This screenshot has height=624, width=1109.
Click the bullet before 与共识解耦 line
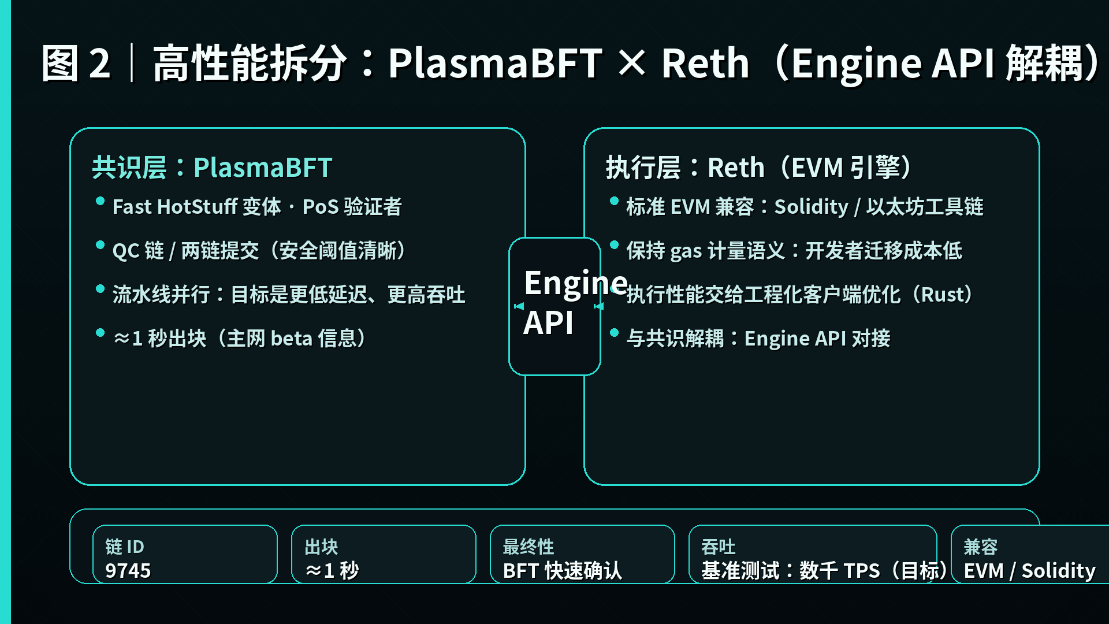click(x=614, y=333)
